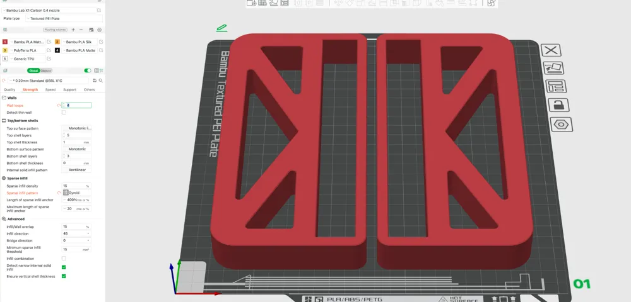631x302 pixels.
Task: Toggle Detect thin wall checkbox
Action: click(64, 112)
